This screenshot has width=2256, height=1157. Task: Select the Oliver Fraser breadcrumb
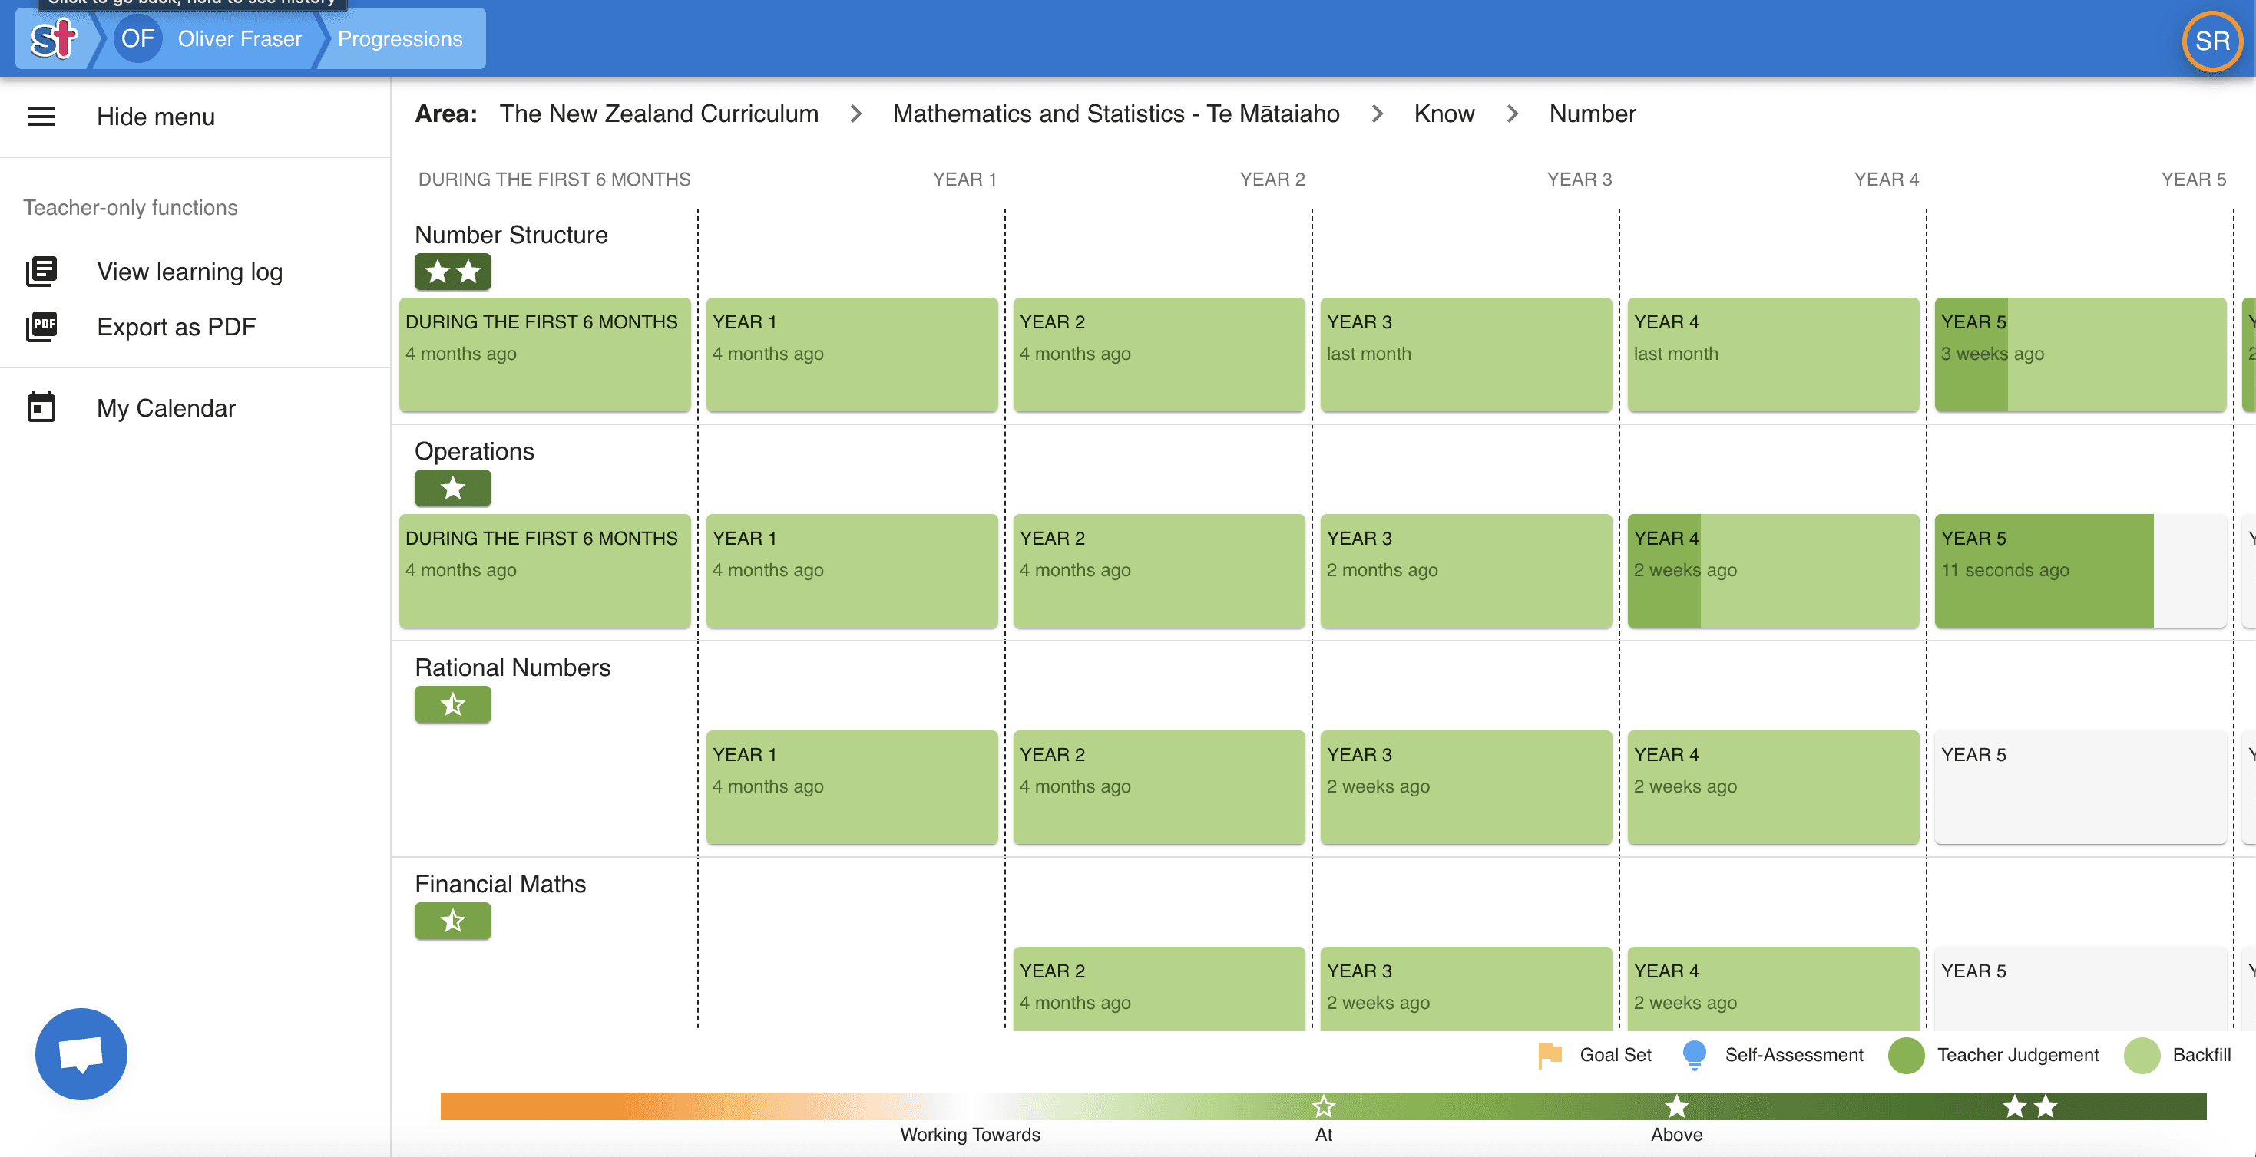239,38
